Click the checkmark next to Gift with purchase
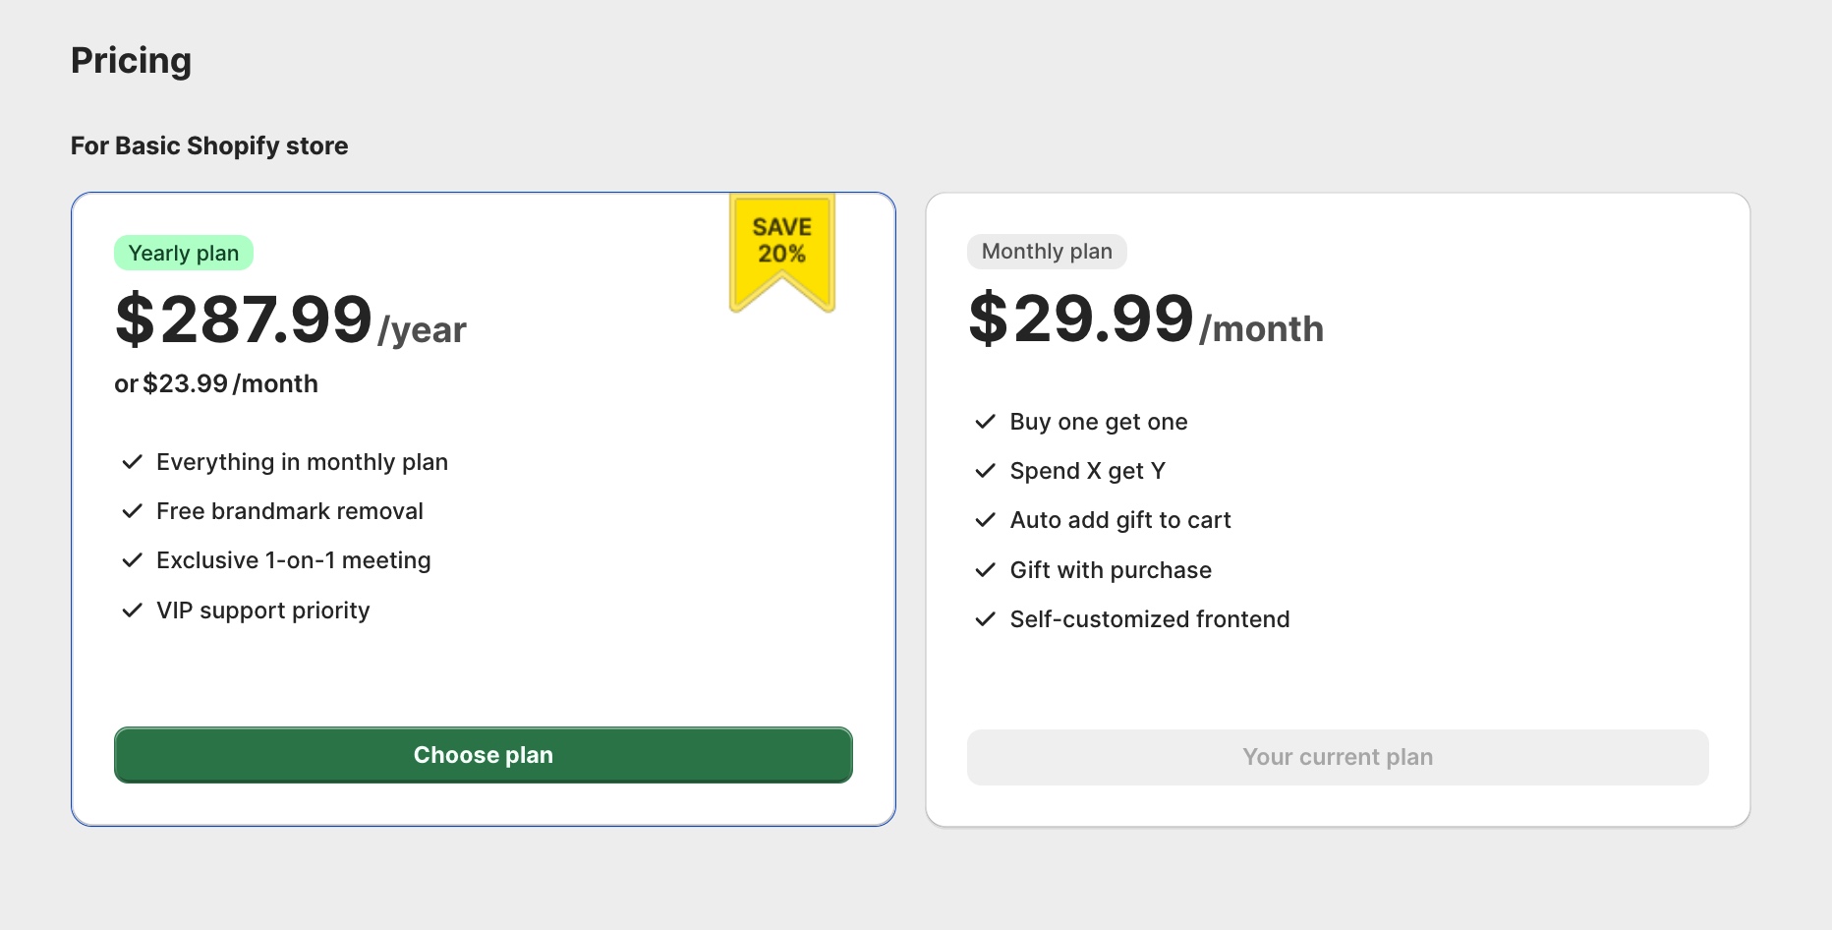This screenshot has width=1832, height=930. pyautogui.click(x=986, y=570)
